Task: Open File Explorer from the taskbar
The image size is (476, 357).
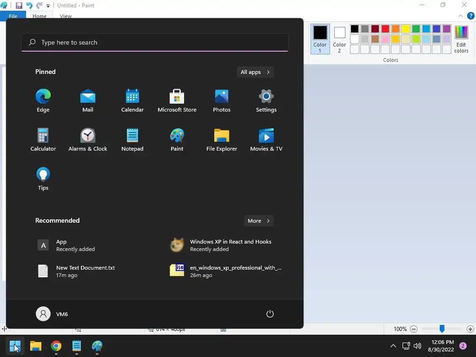Action: (x=35, y=346)
